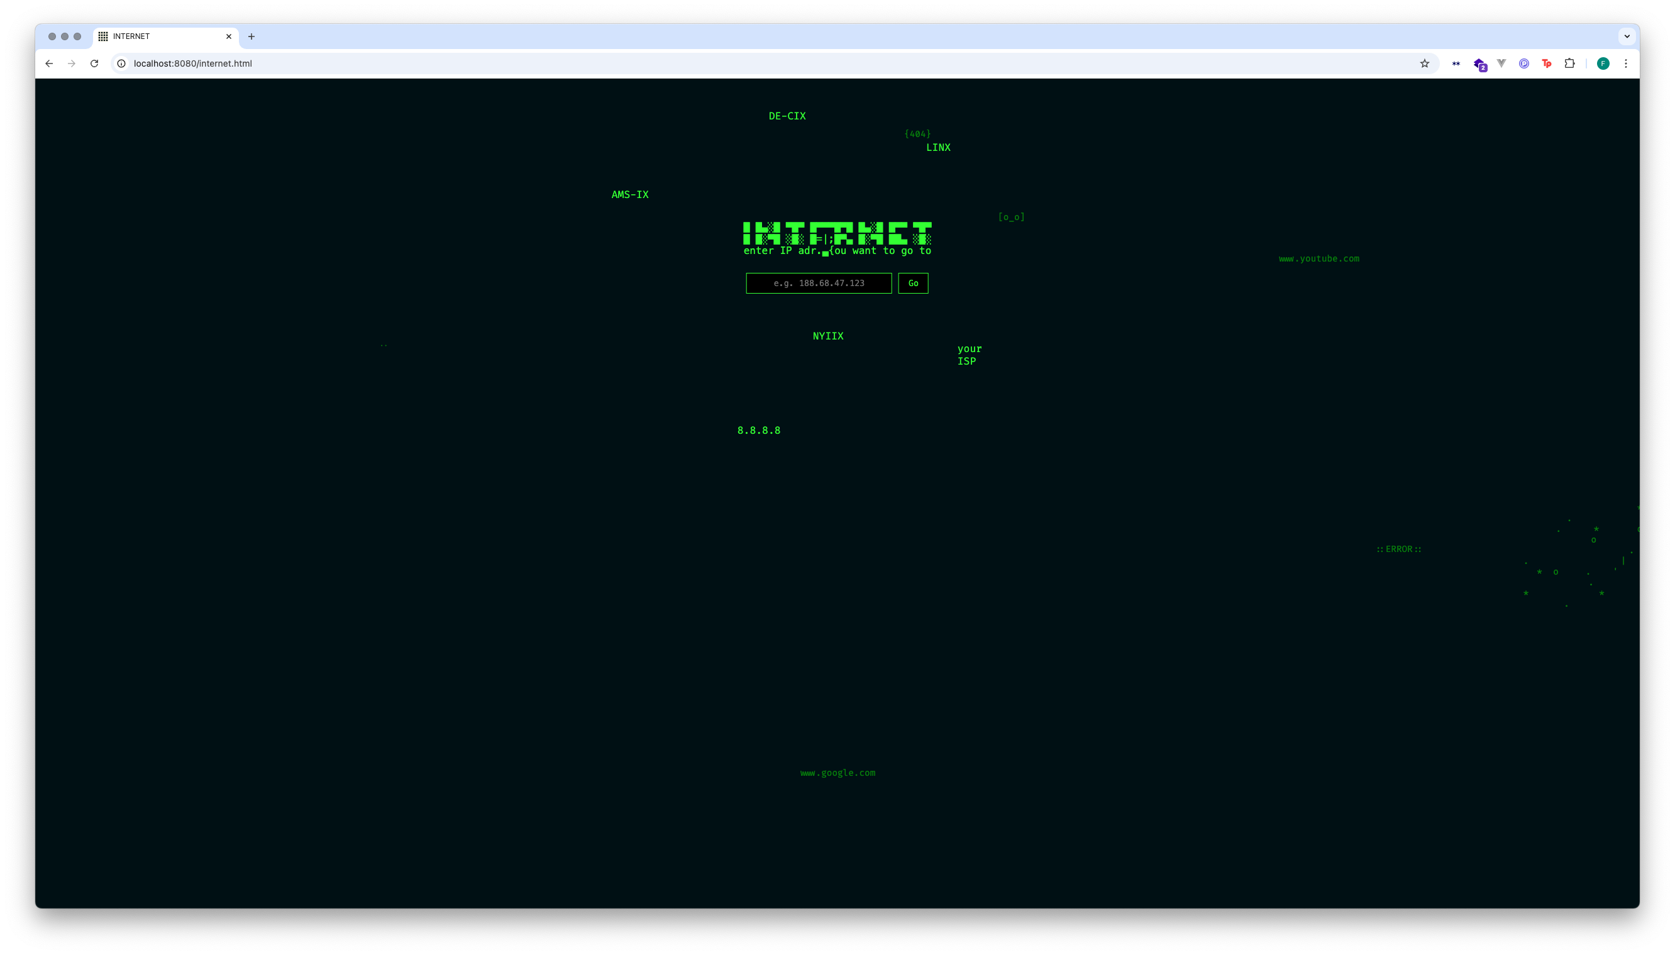This screenshot has height=955, width=1675.
Task: Visit the www.youtube.com node
Action: pos(1318,258)
